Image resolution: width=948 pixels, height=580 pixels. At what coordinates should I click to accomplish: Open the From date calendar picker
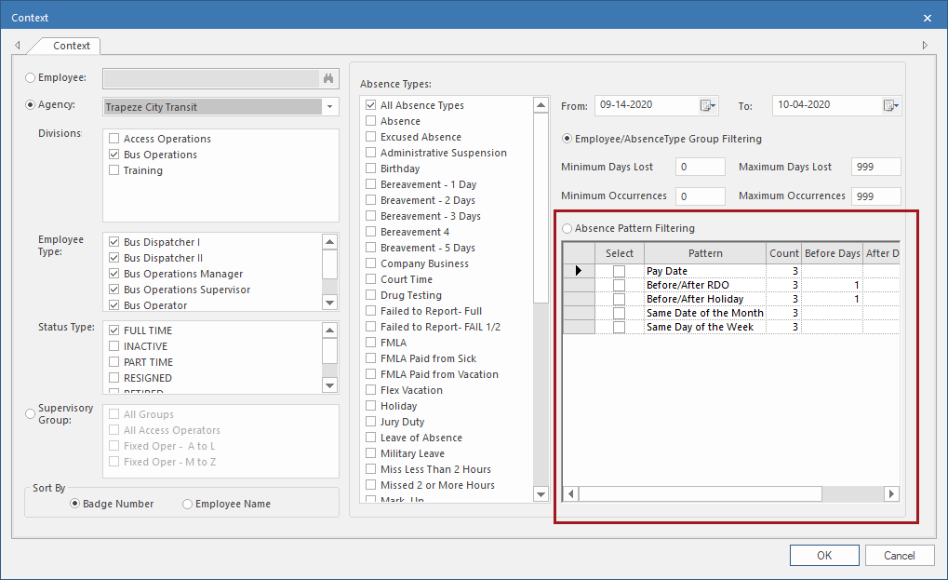pyautogui.click(x=709, y=105)
